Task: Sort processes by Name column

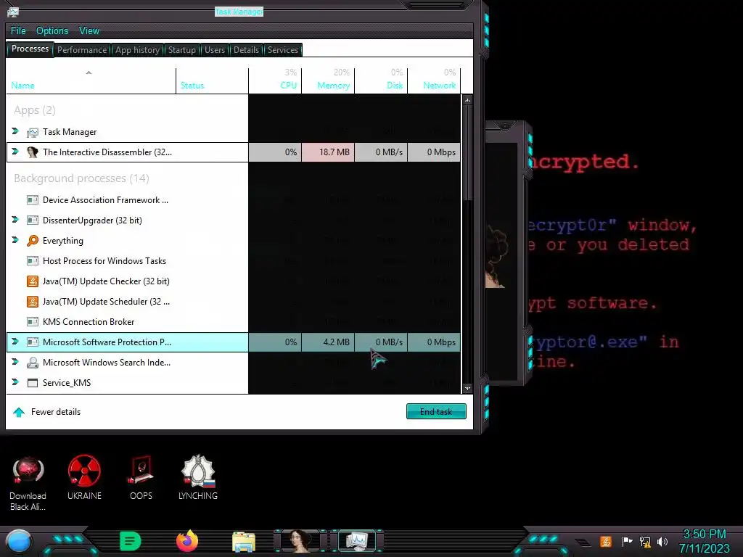Action: 91,81
